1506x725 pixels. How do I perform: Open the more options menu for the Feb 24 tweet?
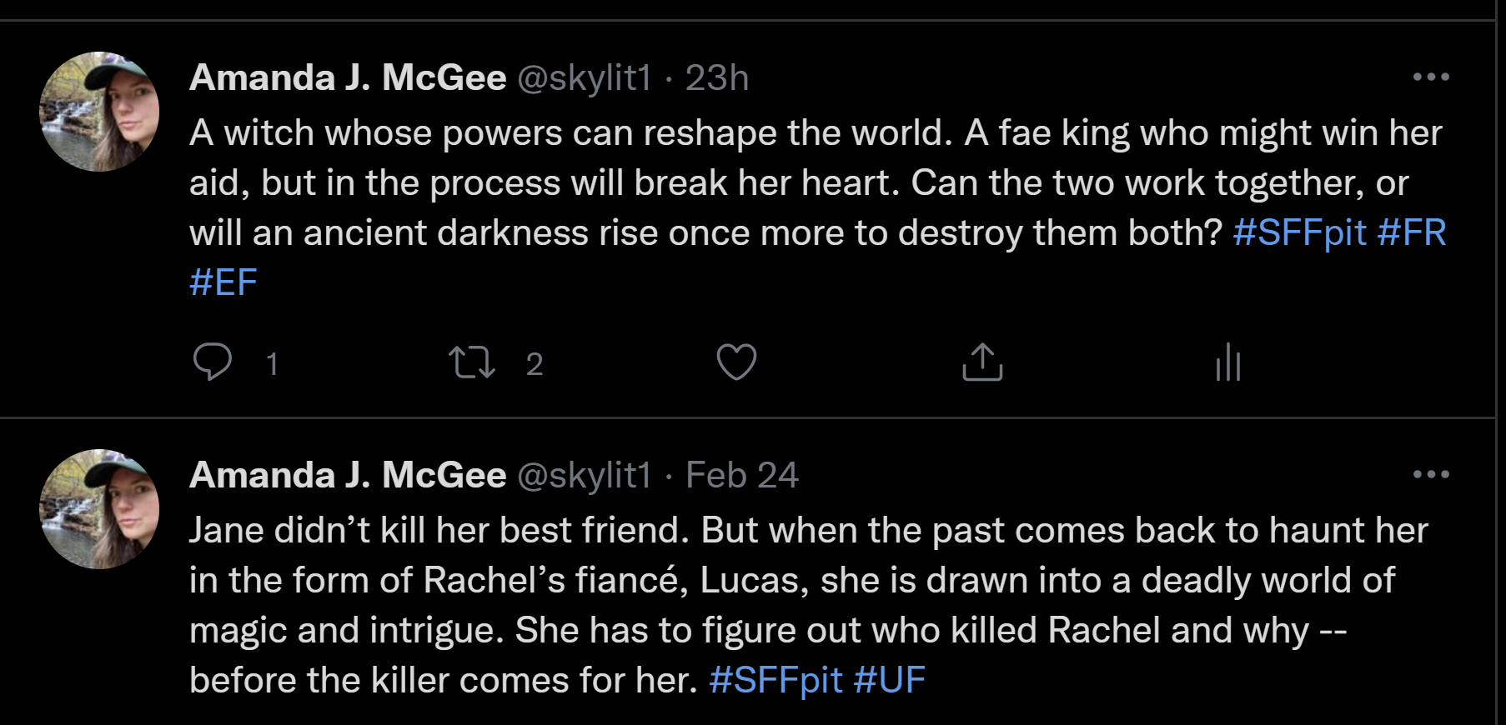[1431, 475]
